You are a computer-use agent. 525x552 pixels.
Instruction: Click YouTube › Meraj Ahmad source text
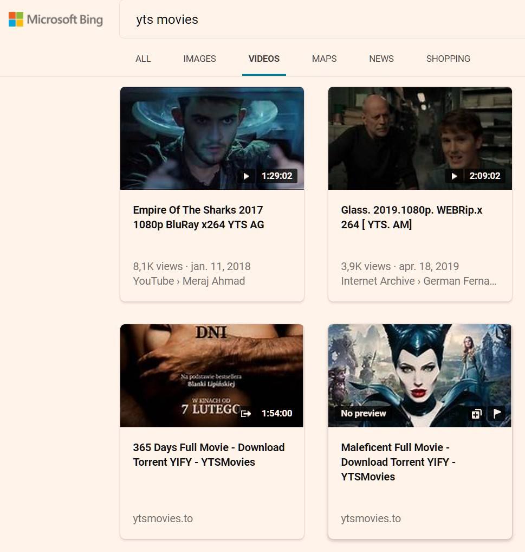189,281
